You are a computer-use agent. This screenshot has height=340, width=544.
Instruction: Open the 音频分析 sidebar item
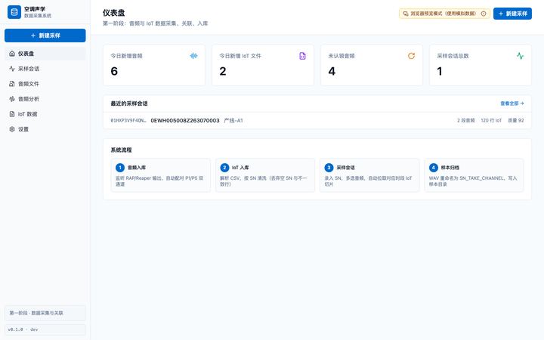(45, 99)
